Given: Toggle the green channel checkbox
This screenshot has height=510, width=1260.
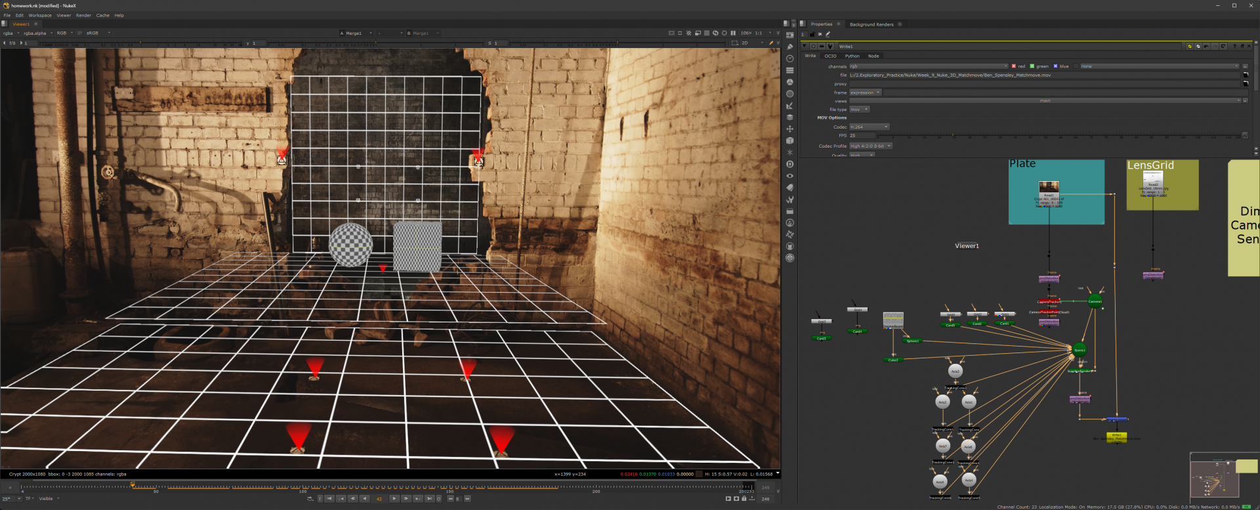Looking at the screenshot, I should (x=1032, y=66).
